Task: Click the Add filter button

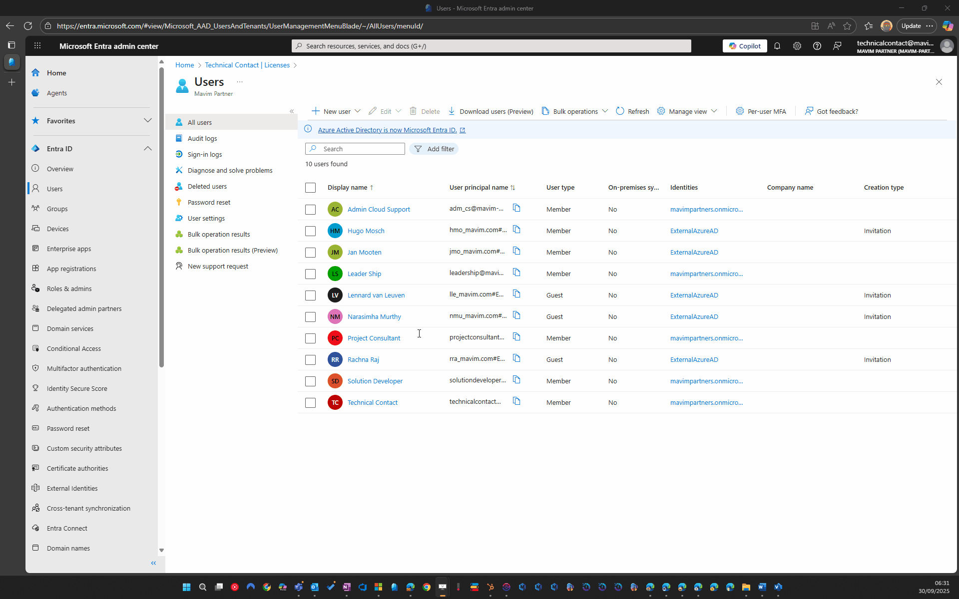Action: click(x=434, y=149)
